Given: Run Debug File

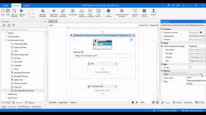Looking at the screenshot, I should (x=22, y=13).
